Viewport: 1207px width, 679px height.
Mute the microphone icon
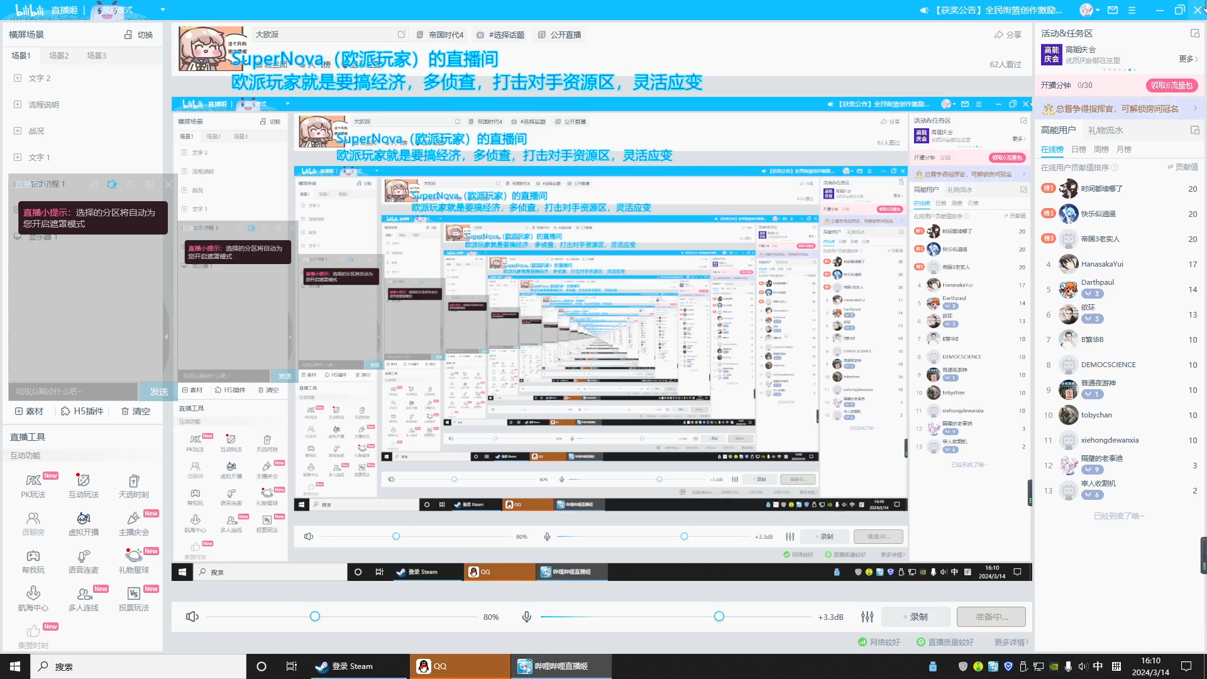[x=527, y=617]
